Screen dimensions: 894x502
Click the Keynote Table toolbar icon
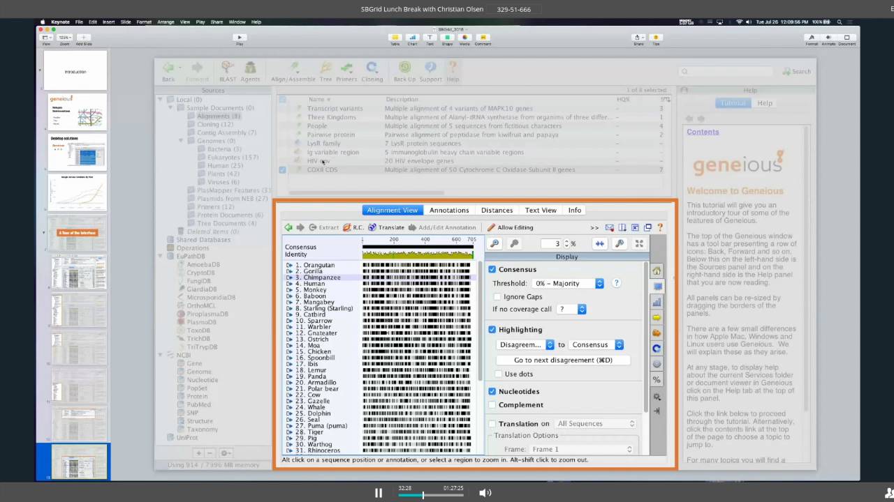click(395, 37)
